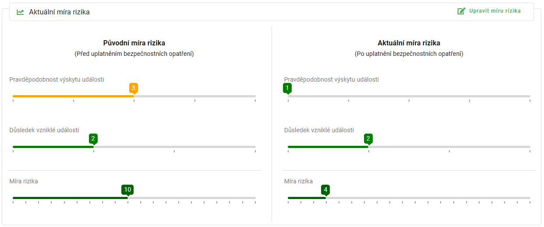Click the grey end of current Důsledek slider track
This screenshot has width=544, height=227.
449,147
